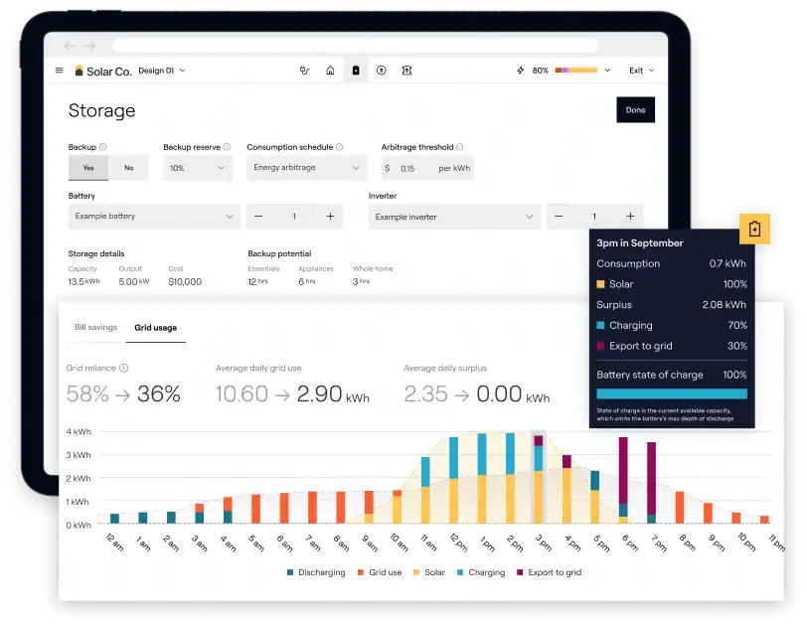Set Backup to Yes
Image resolution: width=807 pixels, height=624 pixels.
pos(88,168)
